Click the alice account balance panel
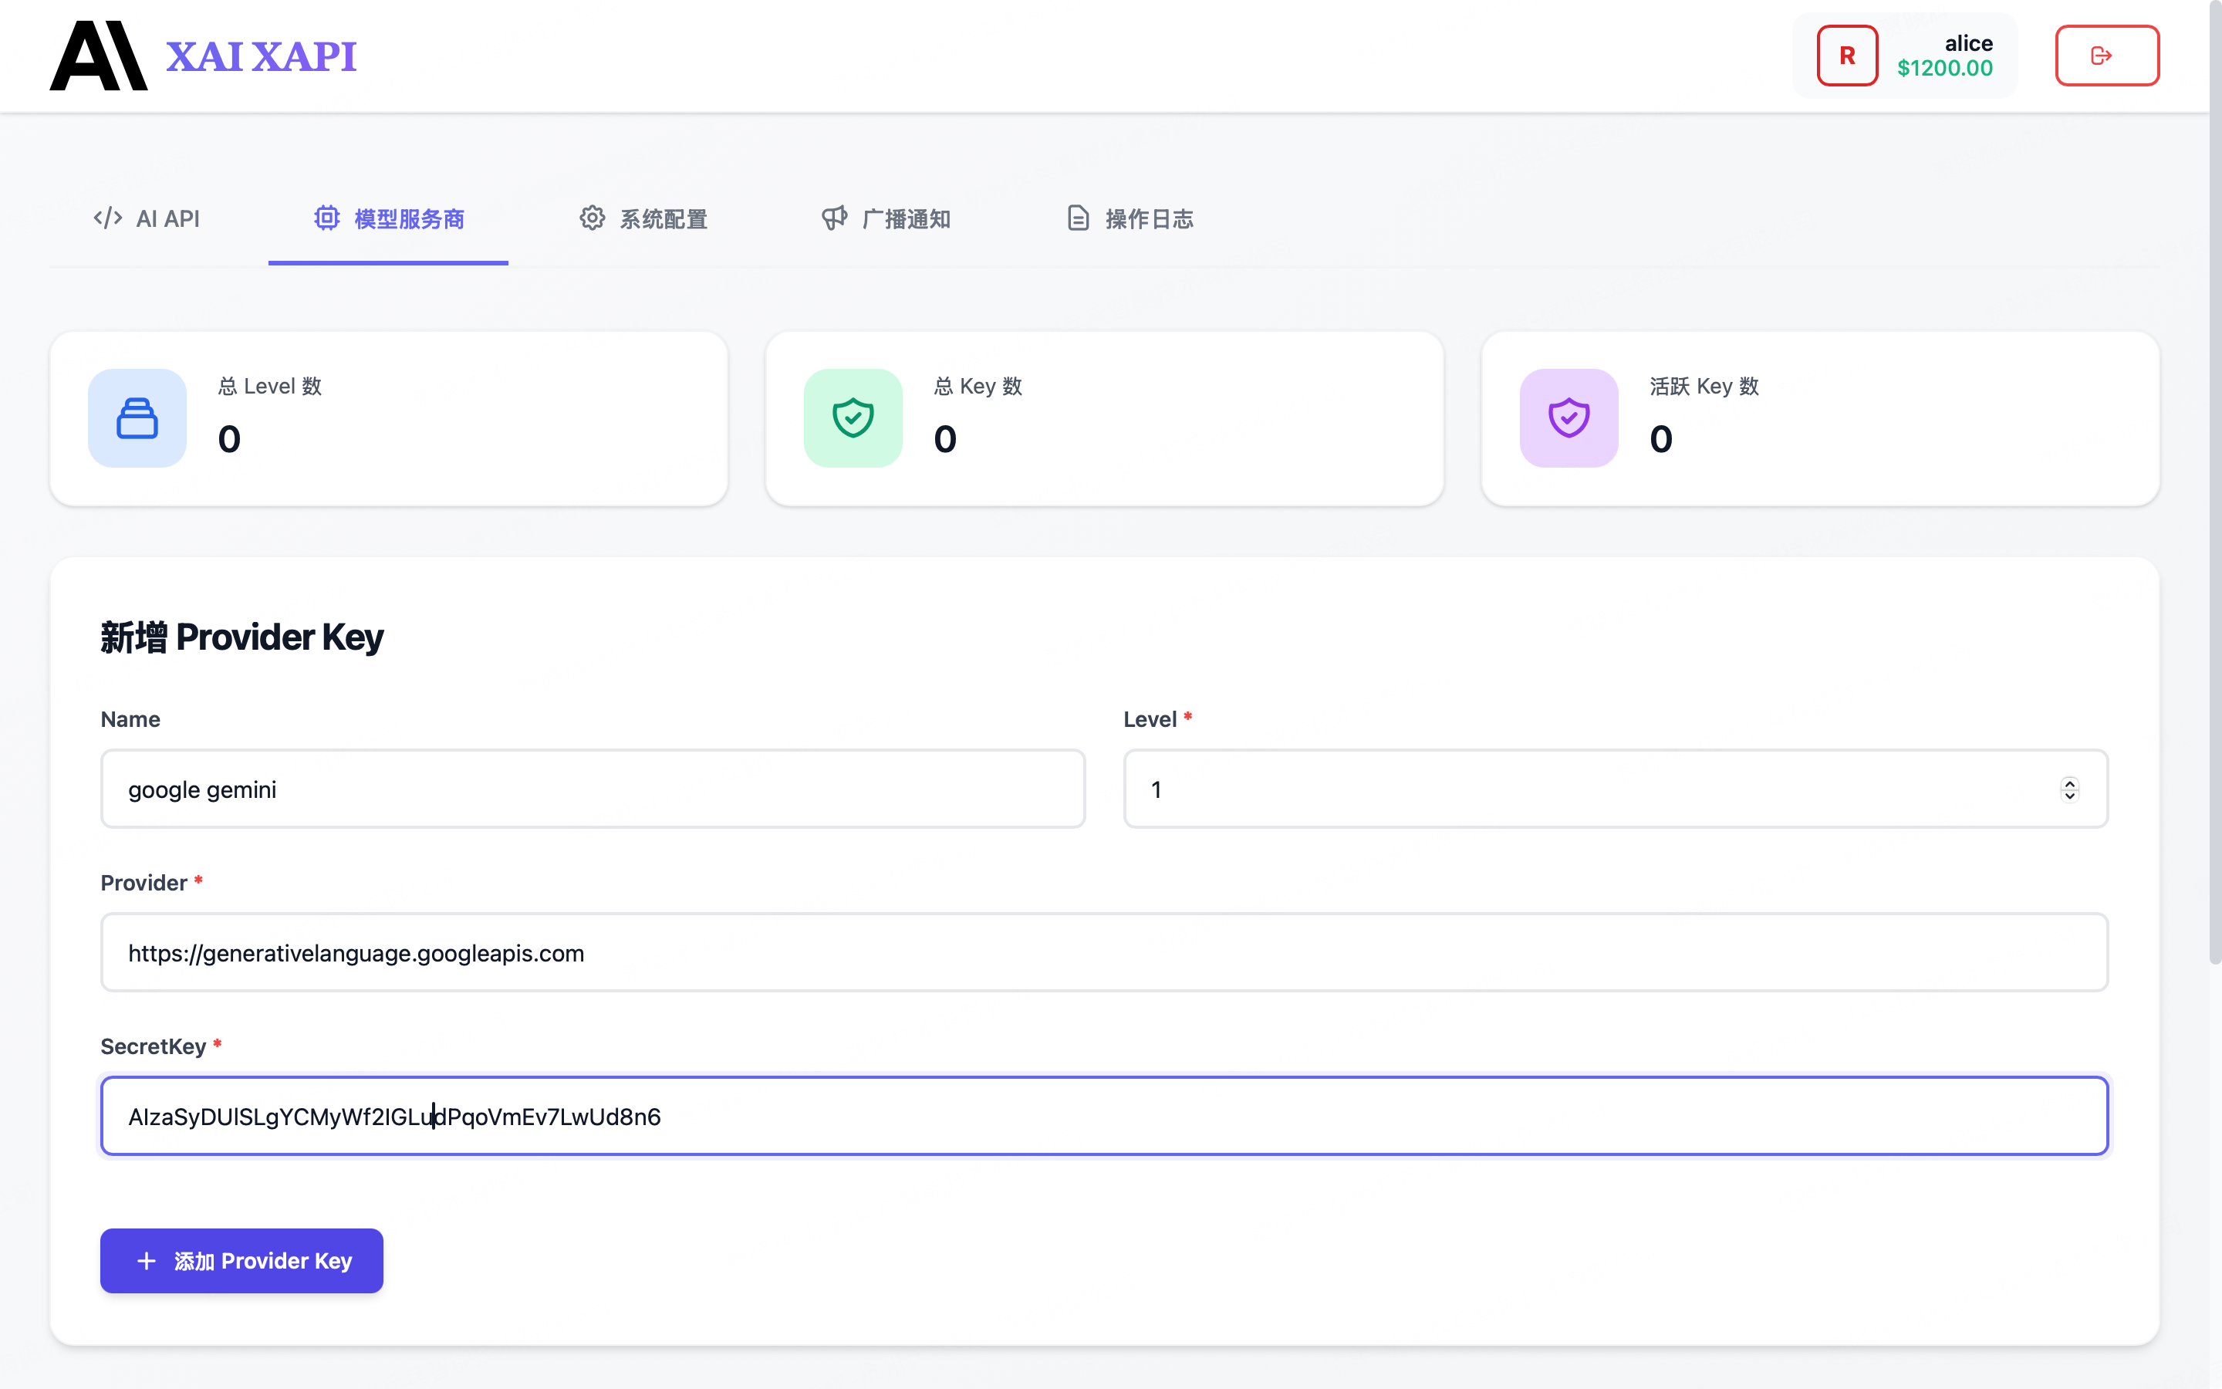The image size is (2222, 1389). click(1943, 56)
